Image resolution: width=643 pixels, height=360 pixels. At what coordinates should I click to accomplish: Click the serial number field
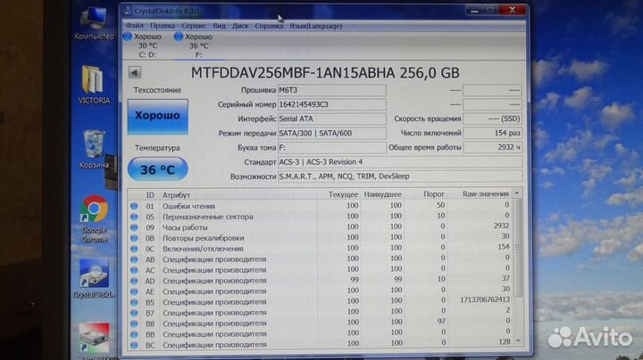pos(331,104)
